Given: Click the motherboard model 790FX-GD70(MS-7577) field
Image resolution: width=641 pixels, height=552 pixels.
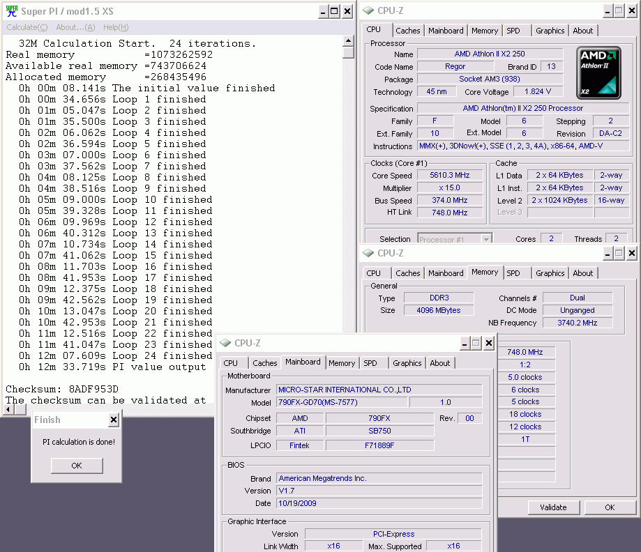Looking at the screenshot, I should pos(342,402).
